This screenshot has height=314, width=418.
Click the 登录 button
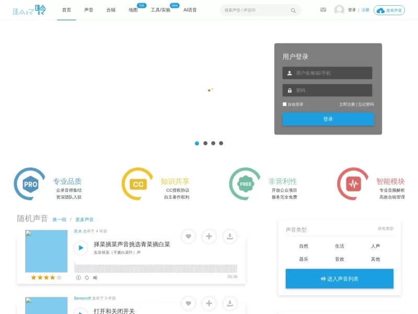click(x=328, y=119)
